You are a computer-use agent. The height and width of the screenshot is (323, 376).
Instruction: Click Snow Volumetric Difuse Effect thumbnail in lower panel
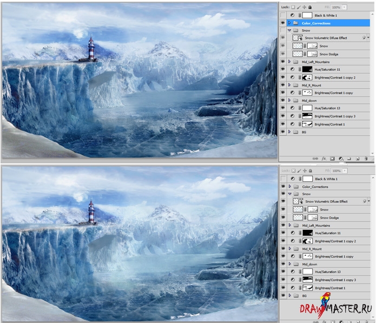(x=298, y=201)
